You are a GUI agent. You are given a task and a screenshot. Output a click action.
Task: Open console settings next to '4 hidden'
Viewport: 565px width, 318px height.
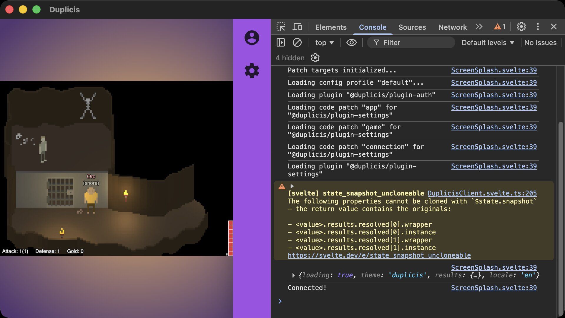[x=315, y=58]
